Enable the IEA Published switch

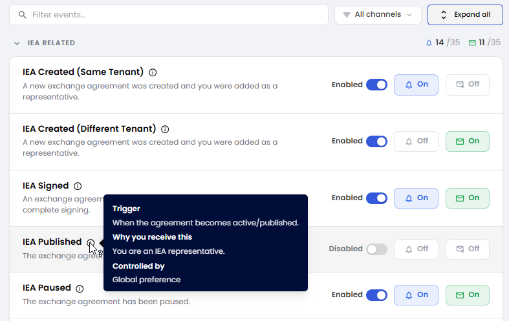(x=376, y=249)
